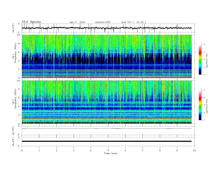Image resolution: width=219 pixels, height=169 pixels.
Task: Click time axis tick label "3"
Action: [74, 150]
